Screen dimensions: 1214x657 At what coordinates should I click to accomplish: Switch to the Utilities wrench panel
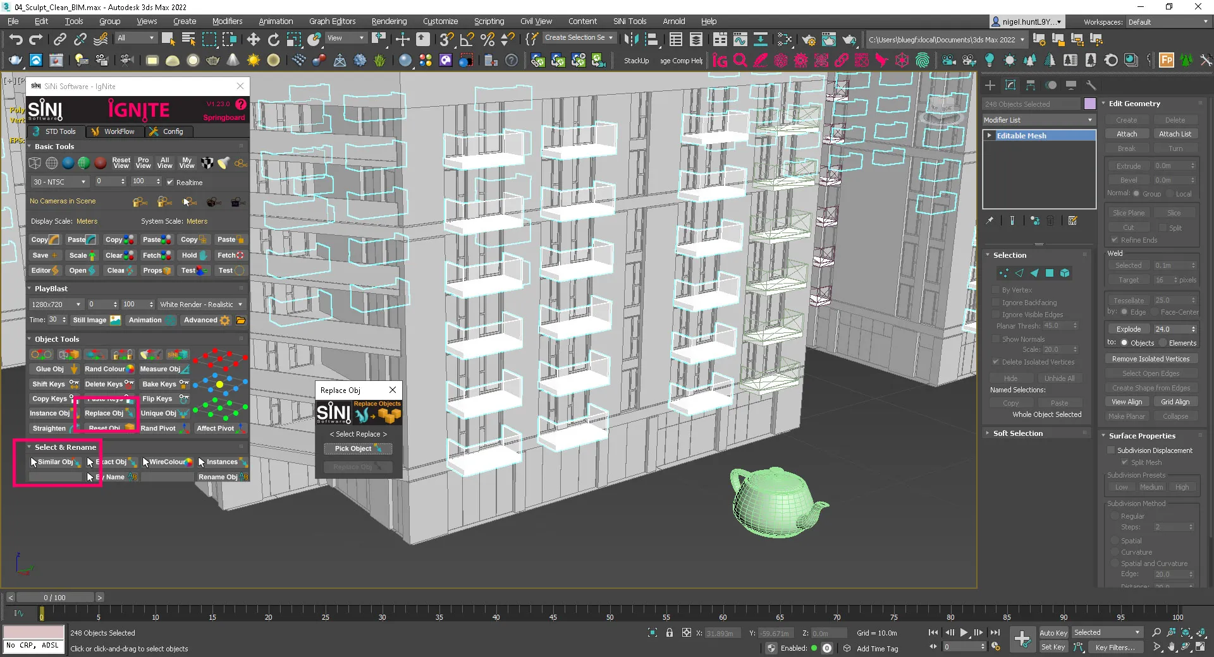click(1091, 85)
